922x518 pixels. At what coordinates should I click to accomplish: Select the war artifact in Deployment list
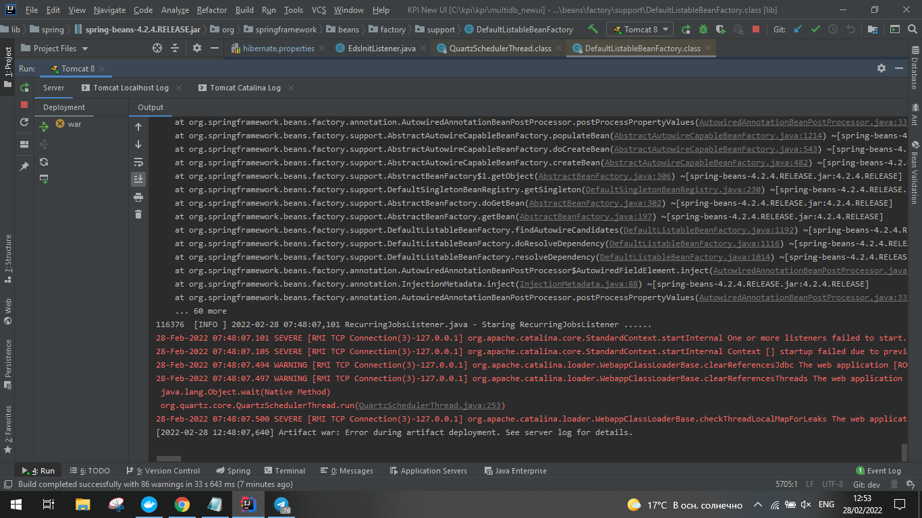(74, 124)
